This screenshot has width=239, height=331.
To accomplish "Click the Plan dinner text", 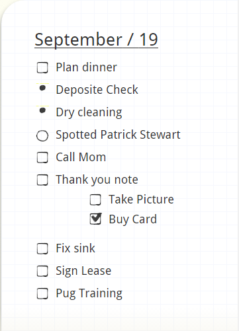I will 86,67.
